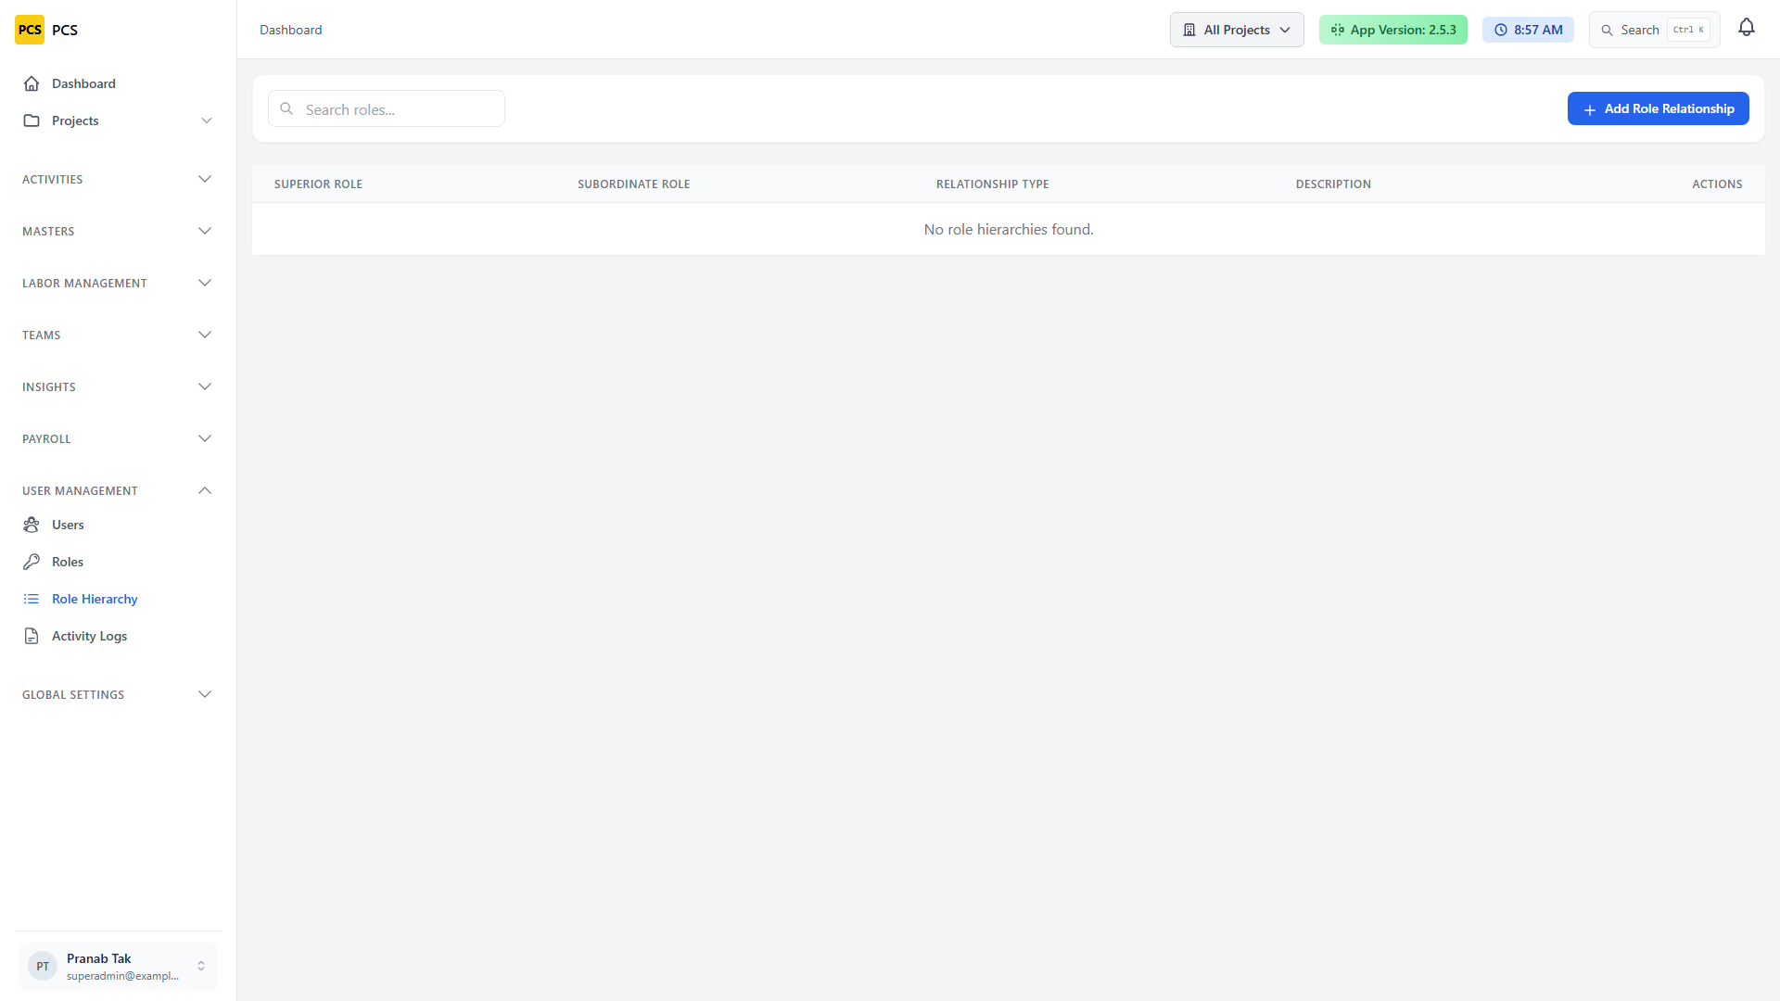The width and height of the screenshot is (1780, 1001).
Task: Open the notifications bell
Action: (x=1747, y=28)
